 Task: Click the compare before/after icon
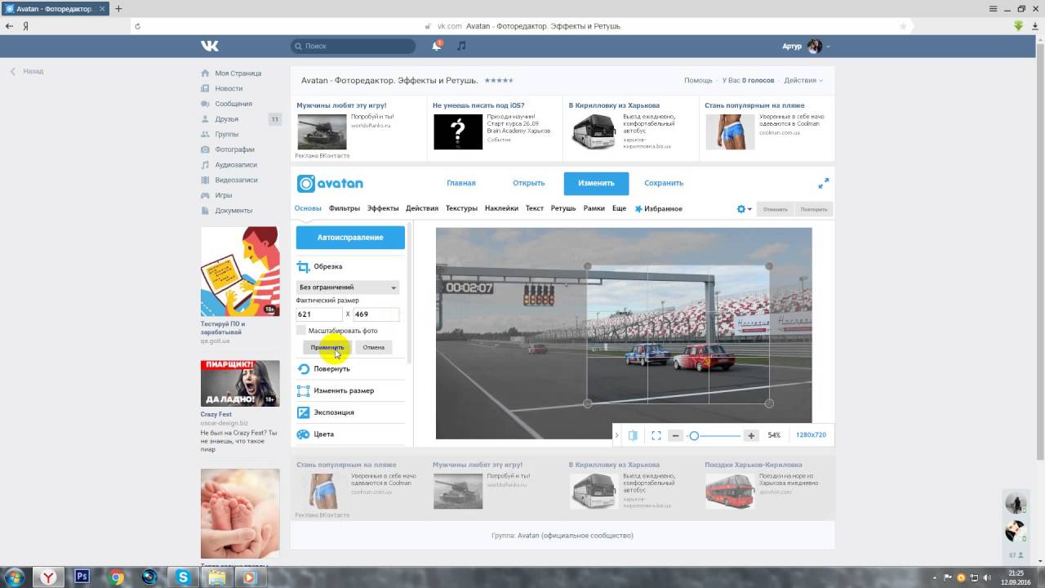tap(633, 435)
